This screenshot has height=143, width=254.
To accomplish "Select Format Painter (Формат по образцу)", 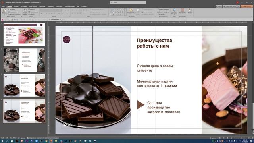I will coord(14,14).
